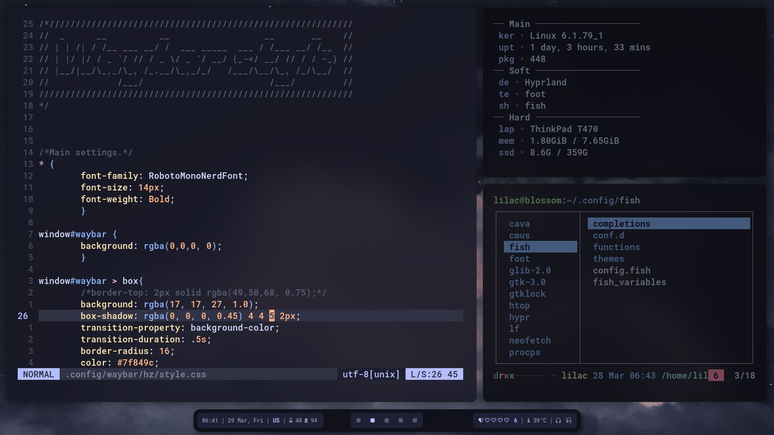Click the headphones audio icon
Screen dimensions: 774x435
pyautogui.click(x=558, y=420)
